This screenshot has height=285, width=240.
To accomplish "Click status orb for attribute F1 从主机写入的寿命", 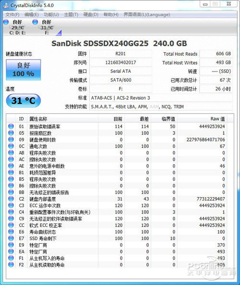I will [11, 258].
